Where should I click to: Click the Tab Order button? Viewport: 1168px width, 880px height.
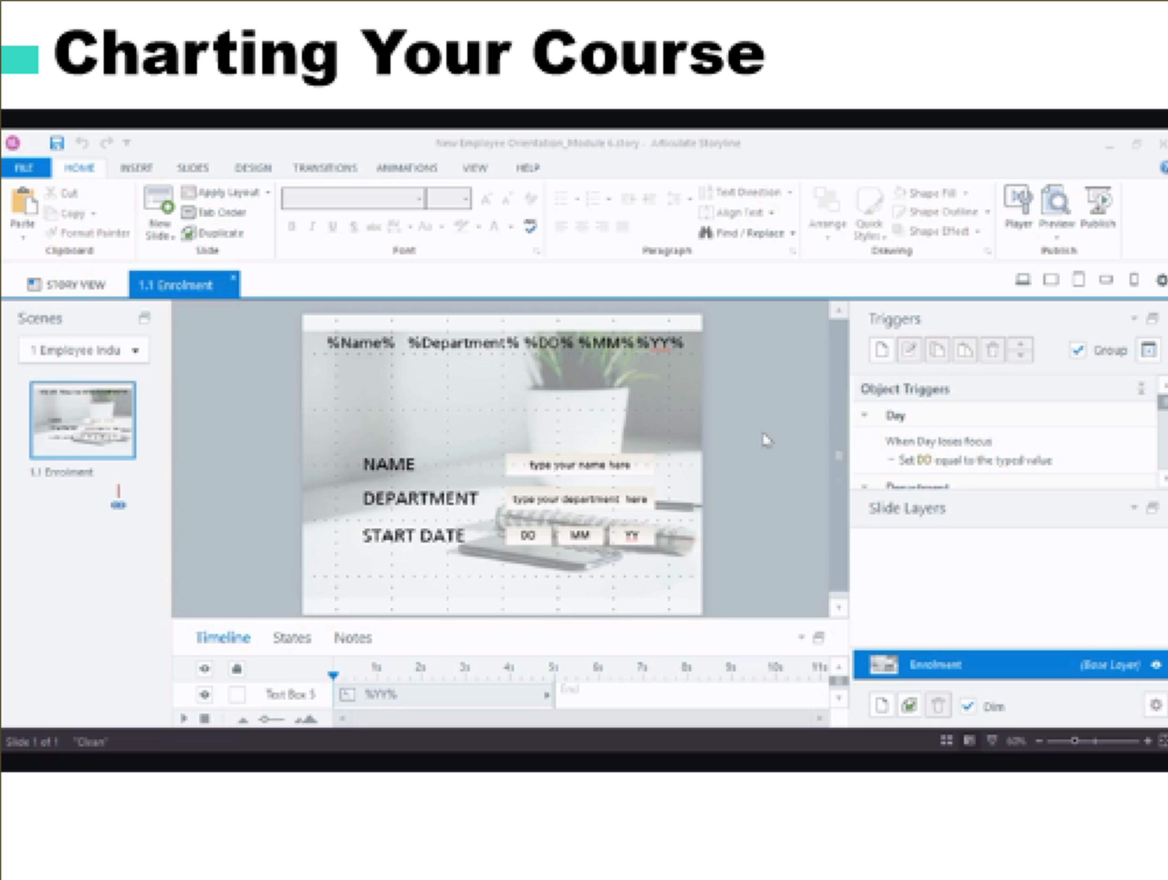[x=214, y=212]
